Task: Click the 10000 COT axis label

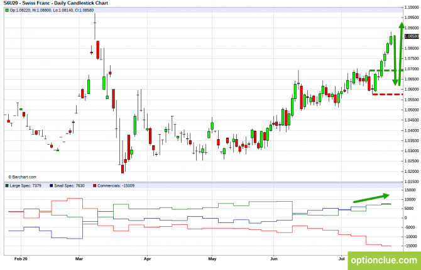Action: coord(410,199)
